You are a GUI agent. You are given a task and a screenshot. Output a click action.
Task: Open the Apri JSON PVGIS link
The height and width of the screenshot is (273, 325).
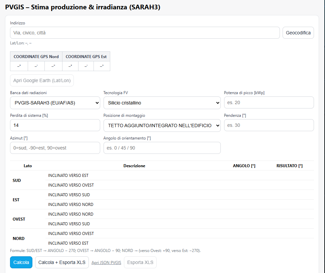coord(106,262)
